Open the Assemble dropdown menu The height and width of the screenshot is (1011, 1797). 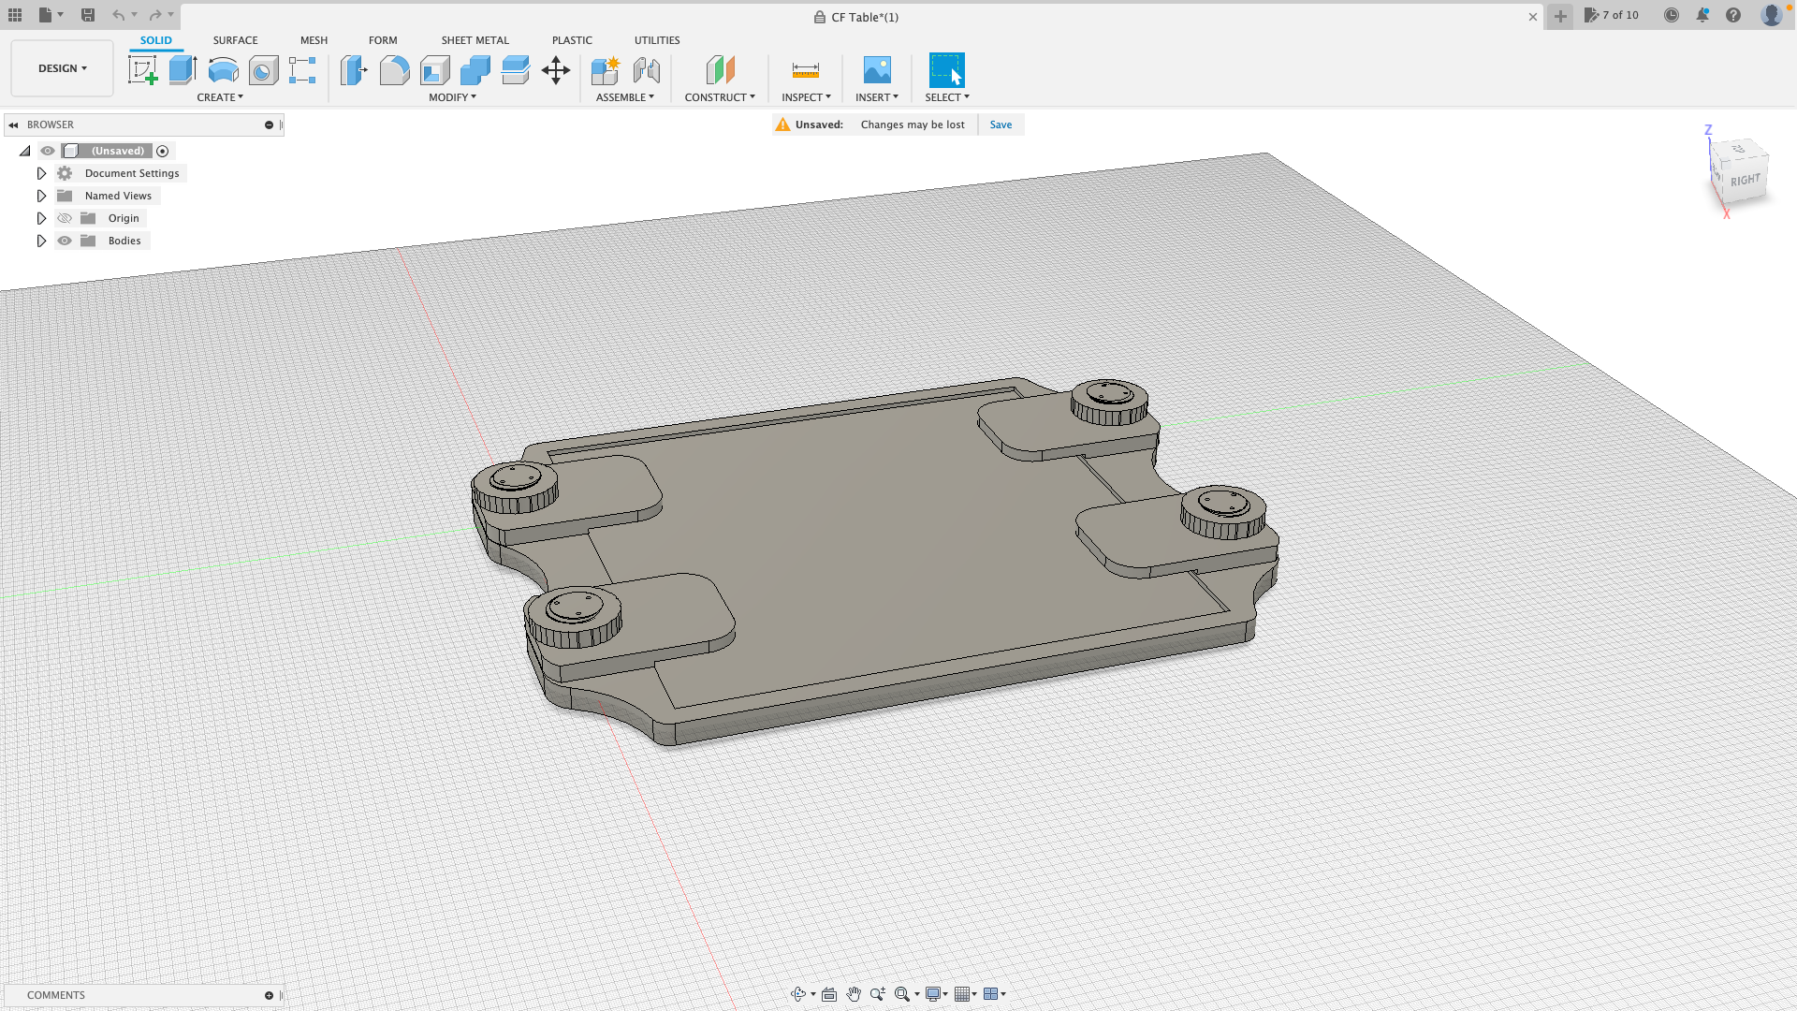[x=625, y=97]
